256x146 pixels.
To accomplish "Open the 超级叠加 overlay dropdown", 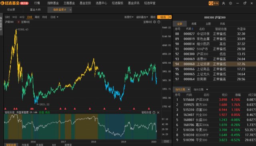I will 142,17.
